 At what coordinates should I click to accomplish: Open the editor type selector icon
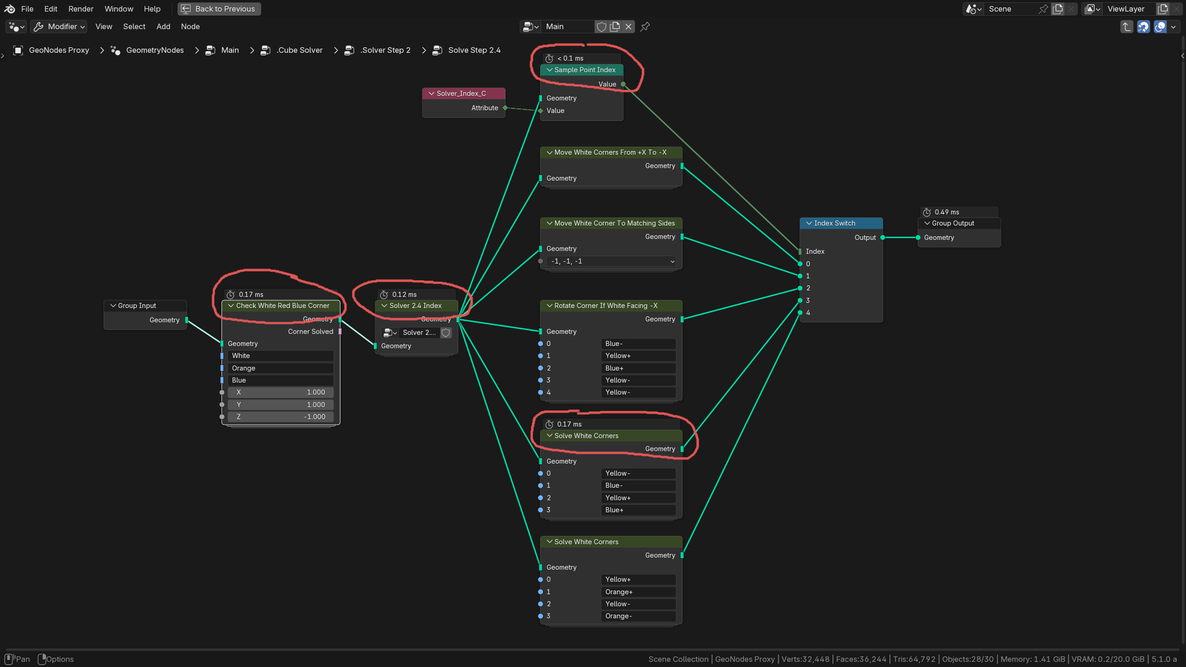point(17,27)
